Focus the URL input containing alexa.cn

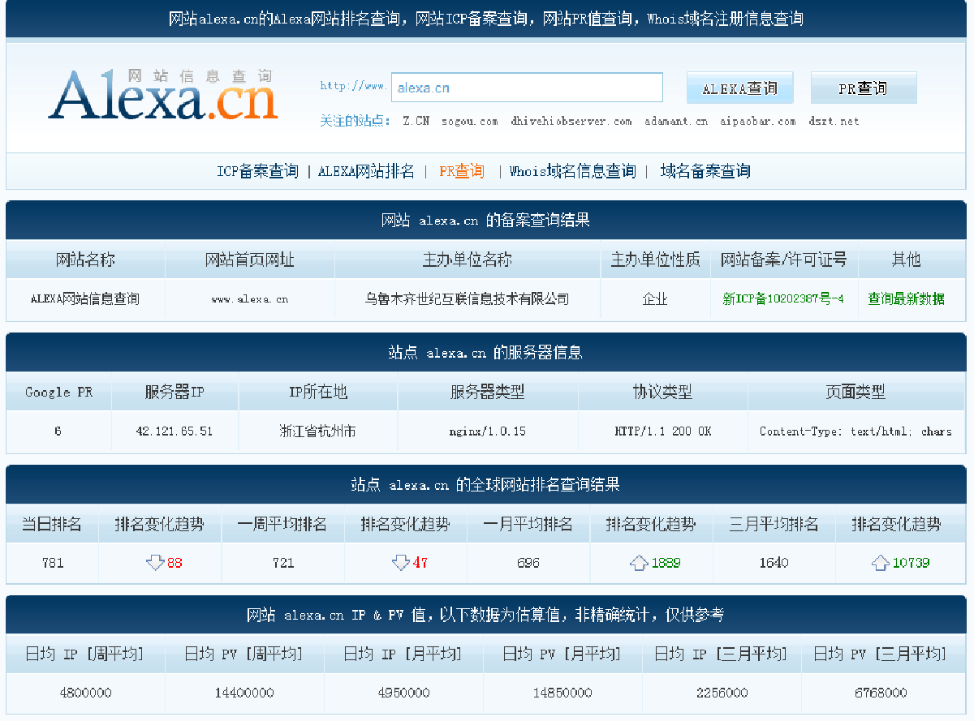tap(527, 88)
